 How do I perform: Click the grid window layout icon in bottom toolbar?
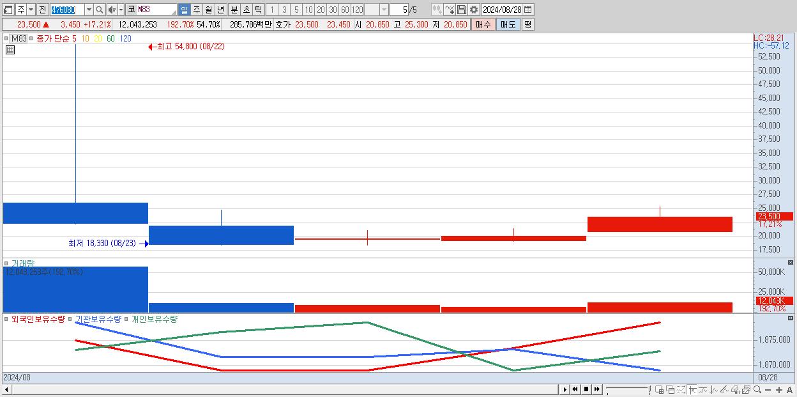coord(660,390)
